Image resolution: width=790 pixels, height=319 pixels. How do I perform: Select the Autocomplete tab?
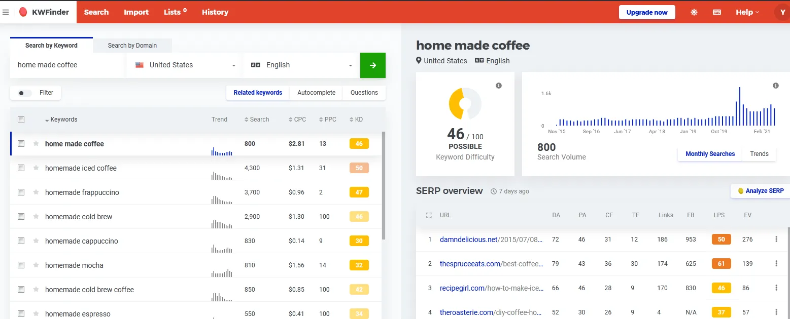pyautogui.click(x=316, y=93)
